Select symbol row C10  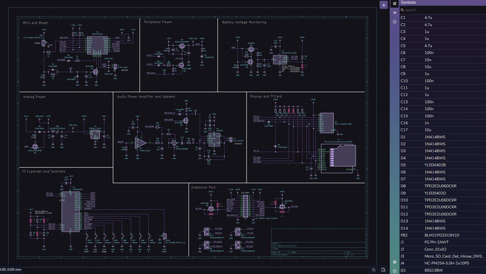(x=443, y=81)
